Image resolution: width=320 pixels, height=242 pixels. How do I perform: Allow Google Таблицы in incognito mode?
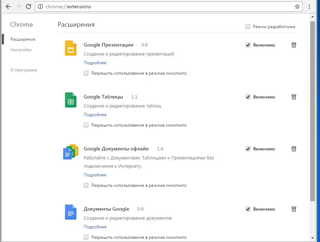[86, 125]
